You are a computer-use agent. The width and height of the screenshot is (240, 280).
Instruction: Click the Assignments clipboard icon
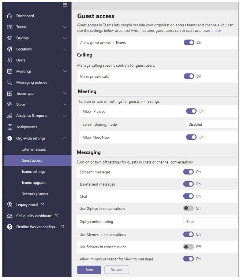10,127
